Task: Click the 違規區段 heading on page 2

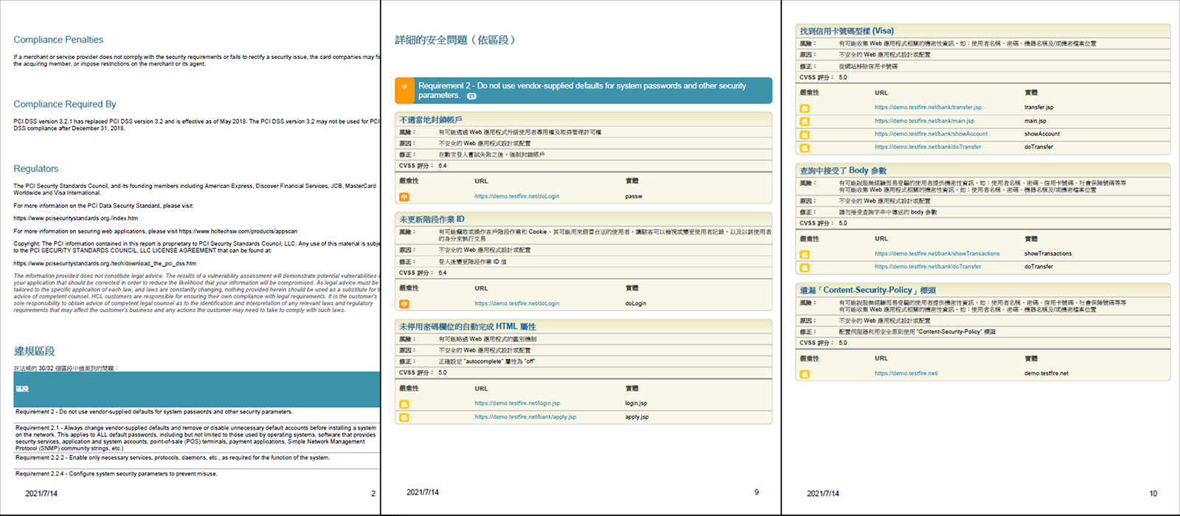Action: [x=34, y=351]
